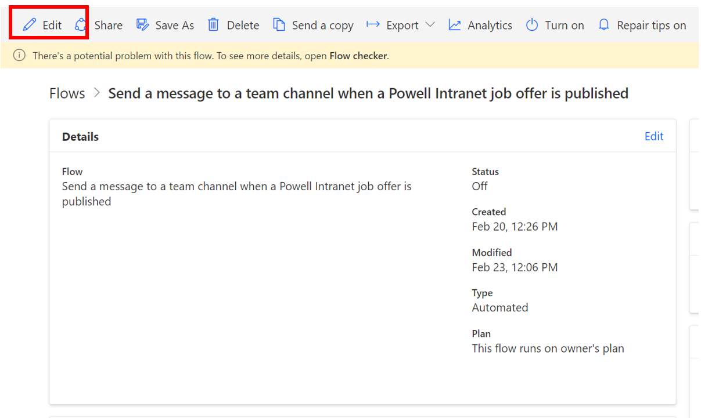The width and height of the screenshot is (701, 418).
Task: Click the Save As disk icon
Action: click(x=142, y=25)
